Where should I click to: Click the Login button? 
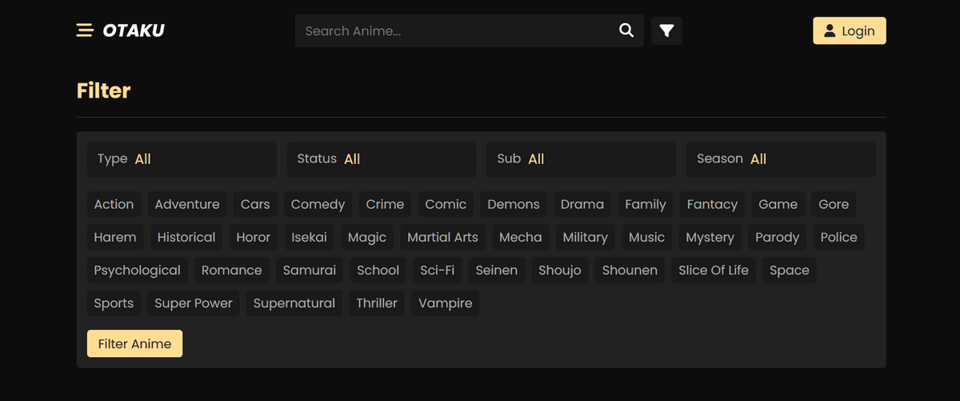point(850,30)
